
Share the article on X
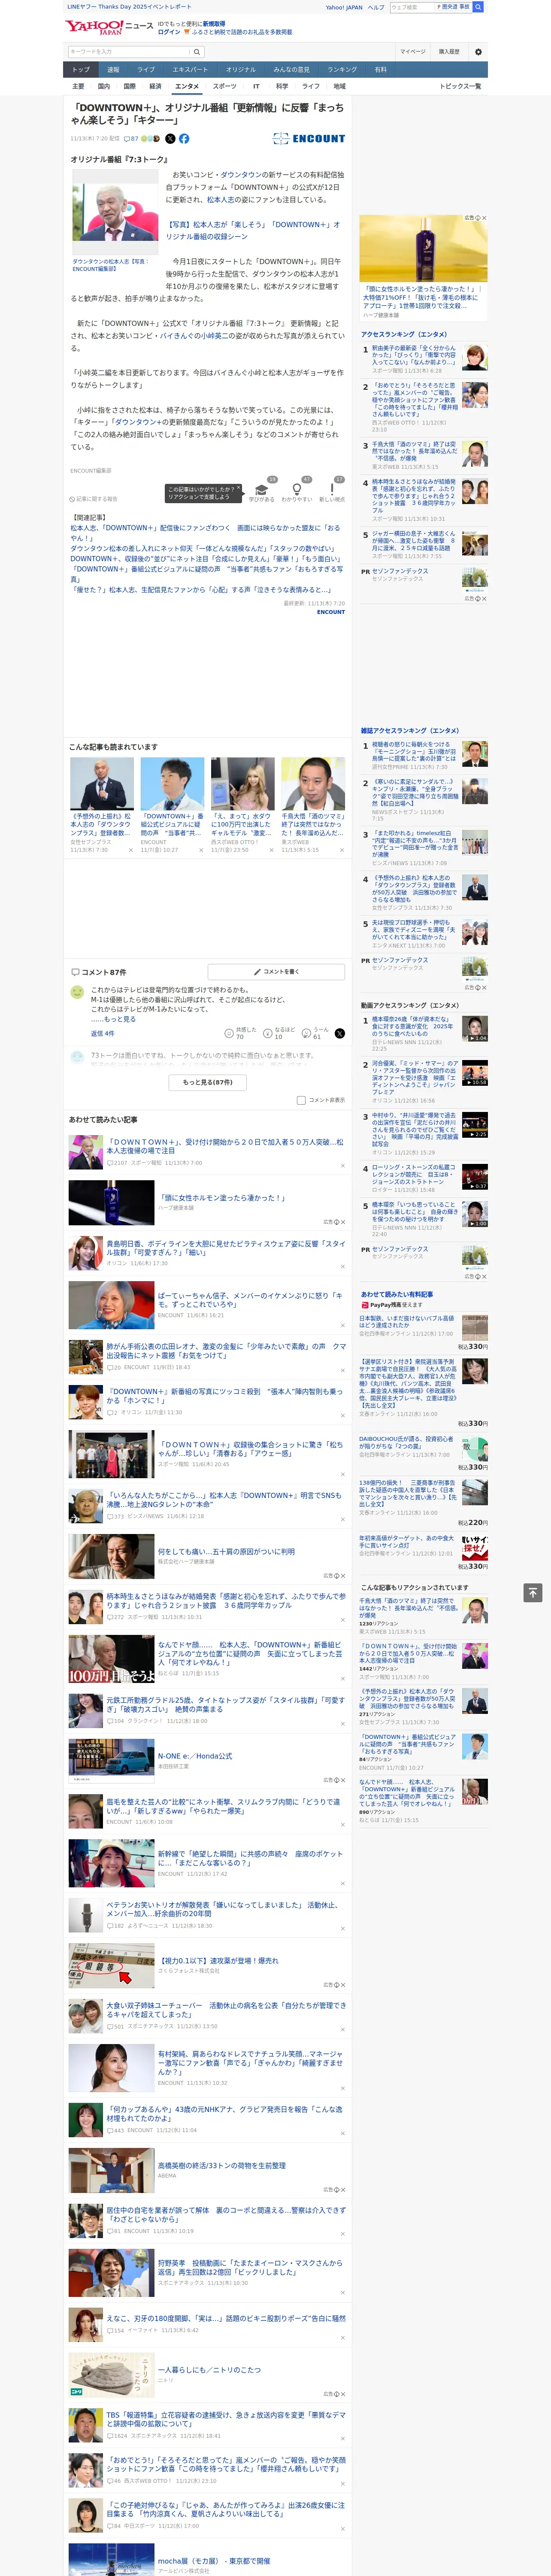(x=170, y=139)
